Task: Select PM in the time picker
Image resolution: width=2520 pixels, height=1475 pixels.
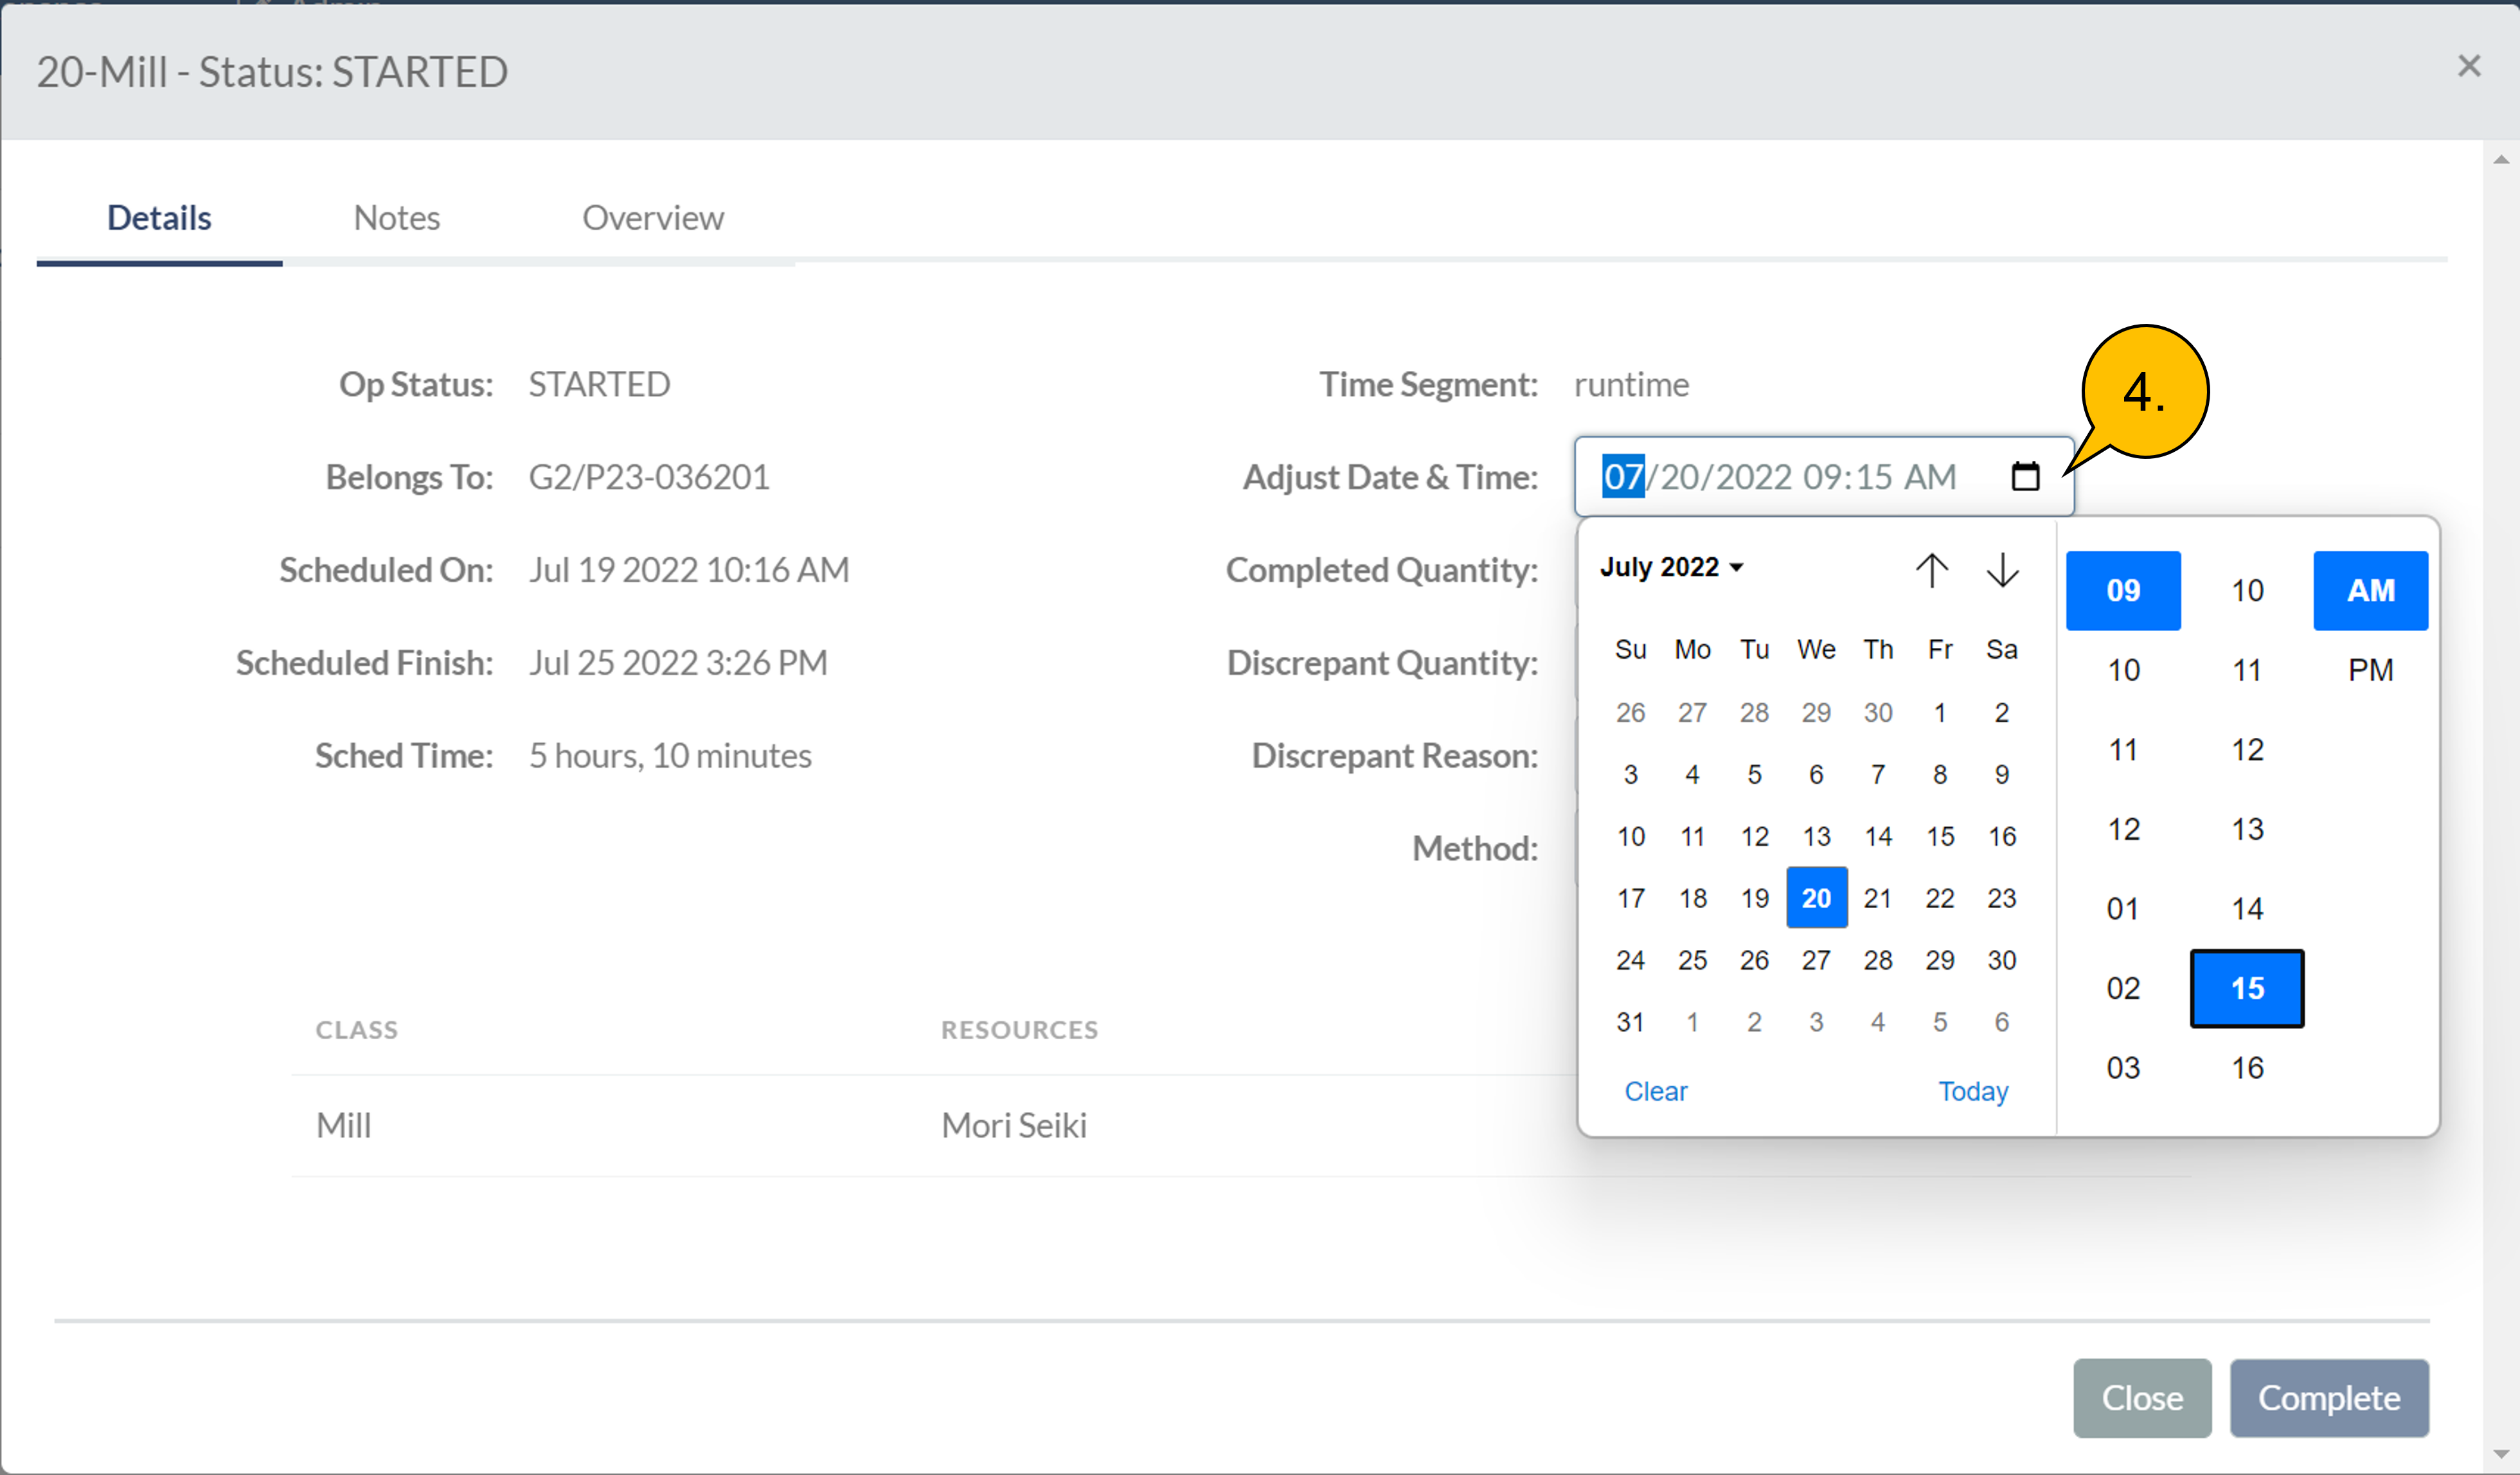Action: 2370,670
